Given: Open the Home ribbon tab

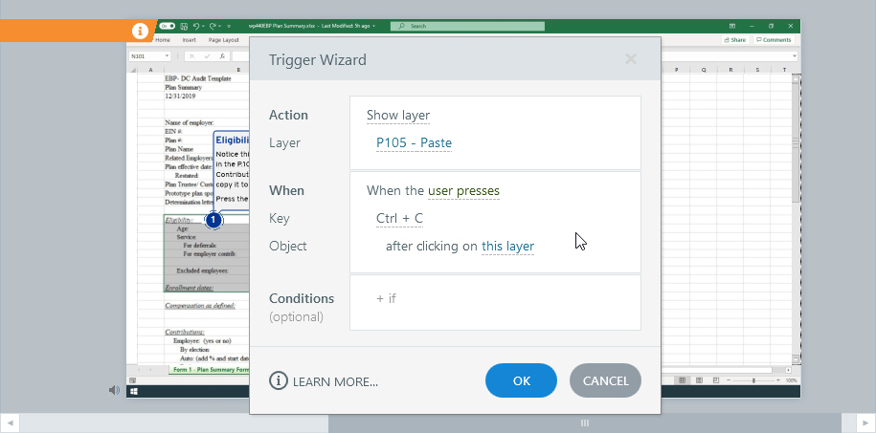Looking at the screenshot, I should pos(163,40).
